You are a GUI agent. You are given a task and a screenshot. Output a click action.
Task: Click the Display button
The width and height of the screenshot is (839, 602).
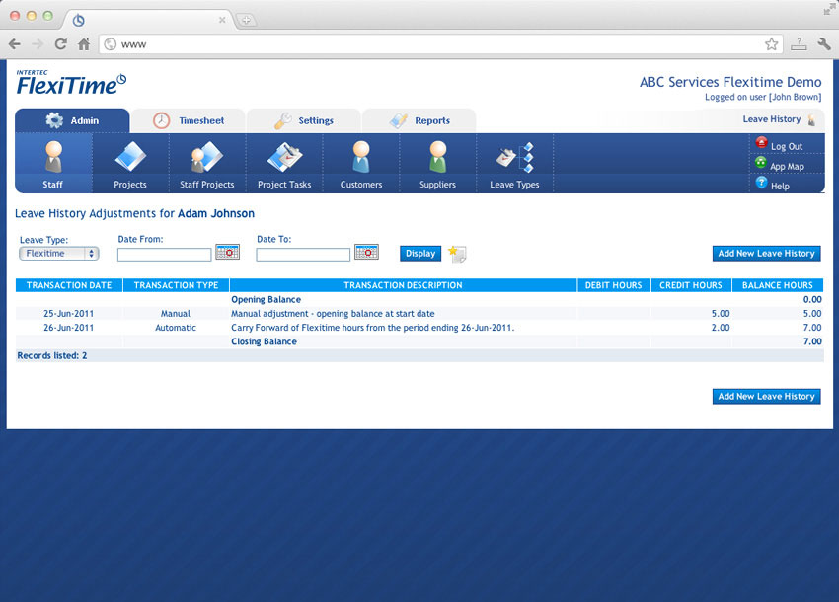click(x=419, y=253)
